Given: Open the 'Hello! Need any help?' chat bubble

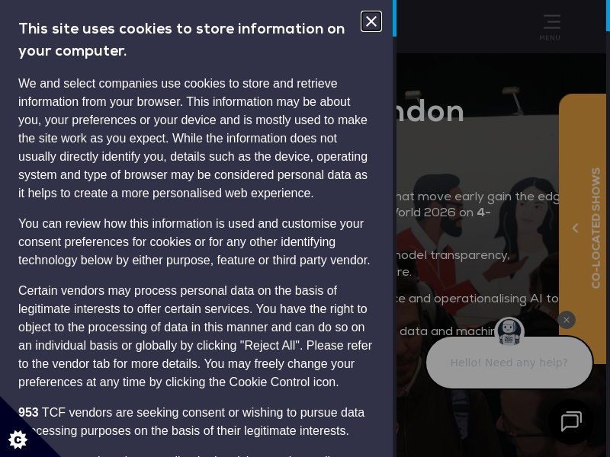Looking at the screenshot, I should coord(509,363).
